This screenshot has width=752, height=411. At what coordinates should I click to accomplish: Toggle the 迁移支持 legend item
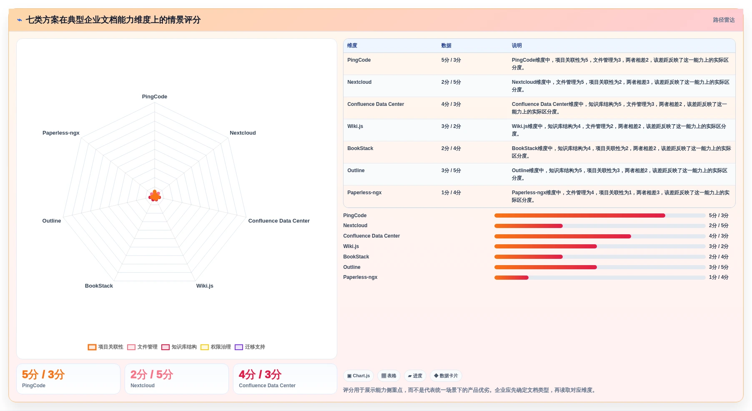click(x=250, y=347)
